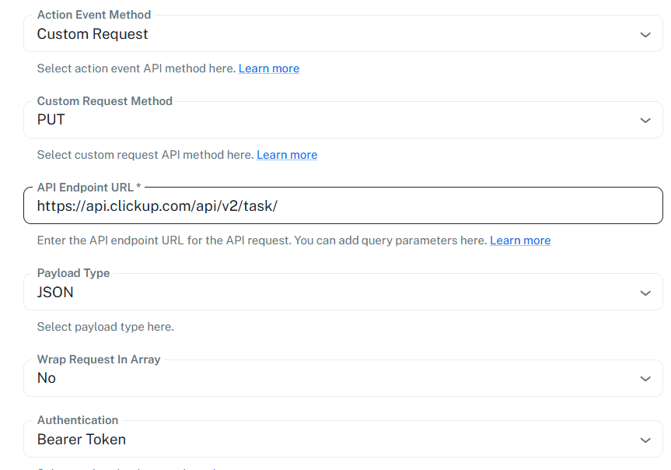Click the Authentication field label

point(78,420)
